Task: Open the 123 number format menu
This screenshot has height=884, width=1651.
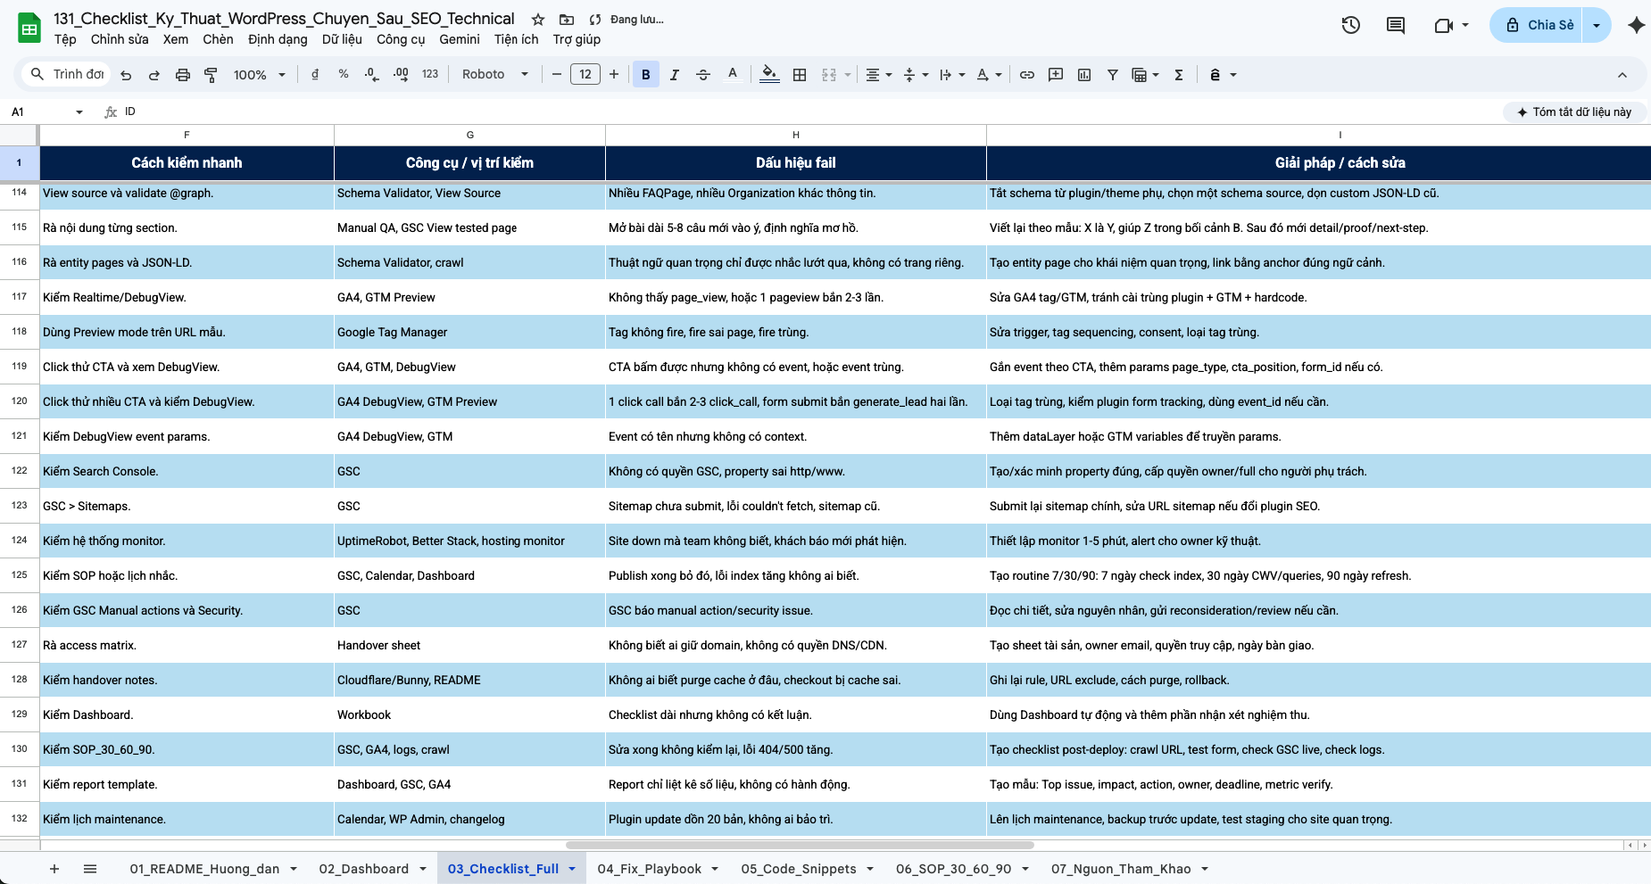Action: [x=430, y=75]
